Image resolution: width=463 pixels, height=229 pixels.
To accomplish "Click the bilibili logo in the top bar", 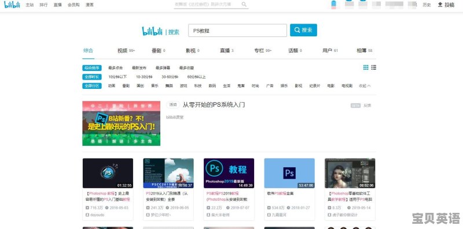I will click(x=12, y=5).
